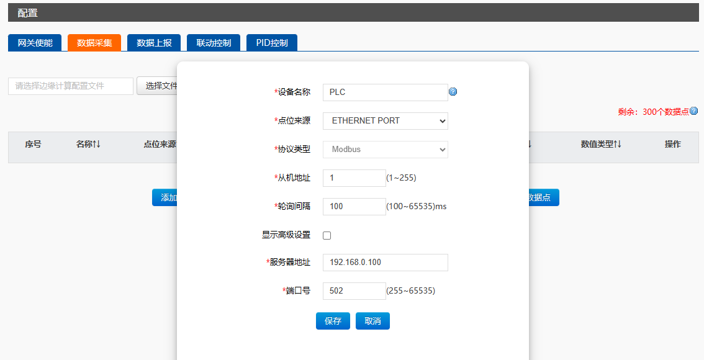Click the 服务器地址 field with 192.168.0.100

pyautogui.click(x=385, y=263)
